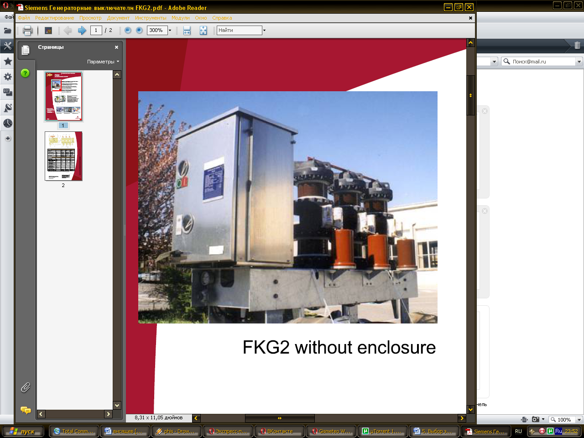Click the clock history icon in Opera sidebar
Image resolution: width=584 pixels, height=438 pixels.
(8, 123)
